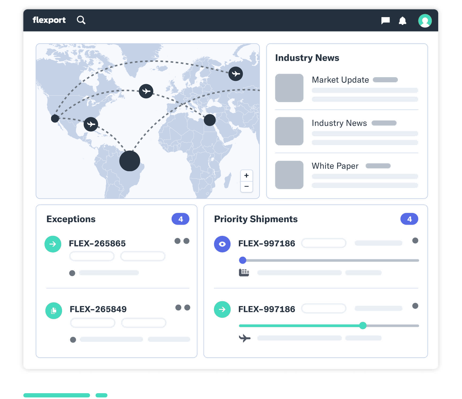
Task: Click the airplane marker over Russia
Action: (236, 74)
